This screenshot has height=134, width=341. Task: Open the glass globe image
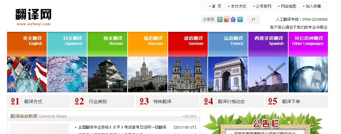coord(308,74)
